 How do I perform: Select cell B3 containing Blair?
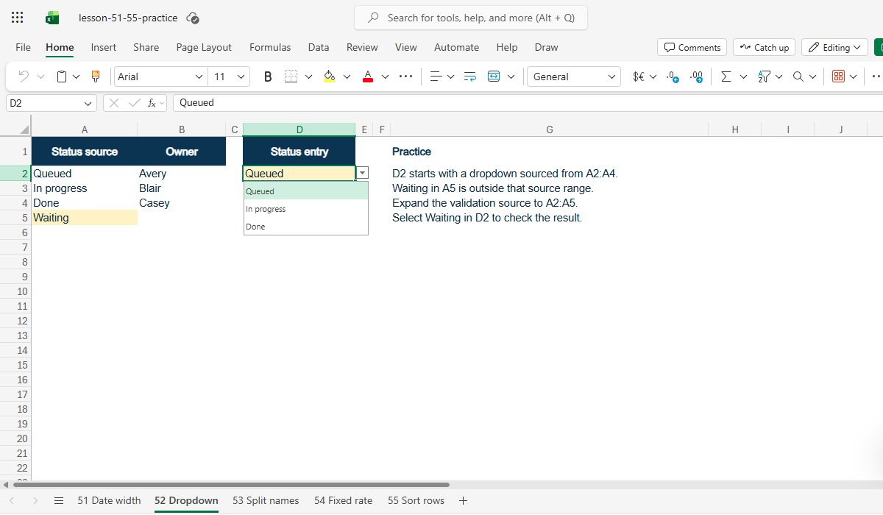[182, 188]
